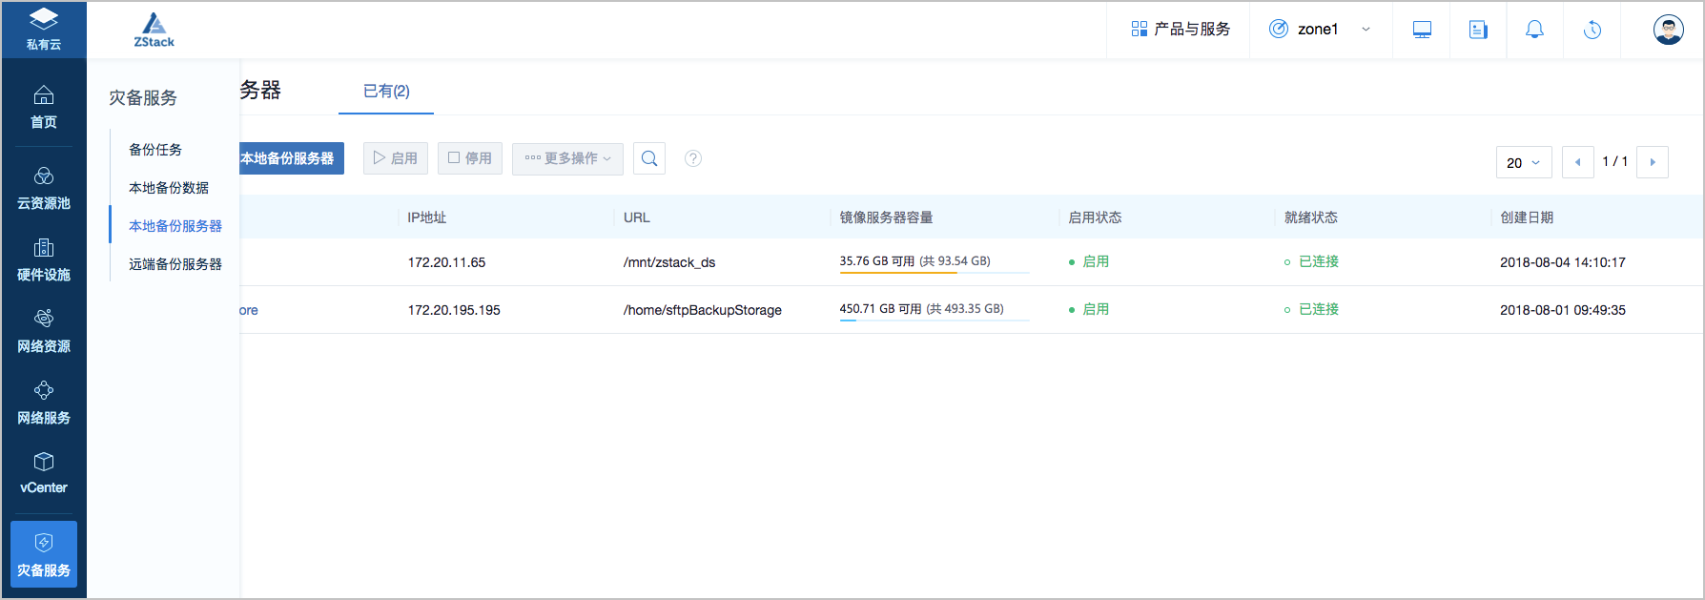Click the ZStack logo
Image resolution: width=1705 pixels, height=600 pixels.
(x=154, y=31)
